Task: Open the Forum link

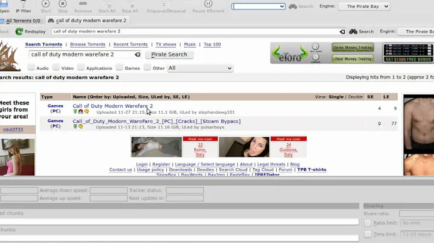Action: 285,170
